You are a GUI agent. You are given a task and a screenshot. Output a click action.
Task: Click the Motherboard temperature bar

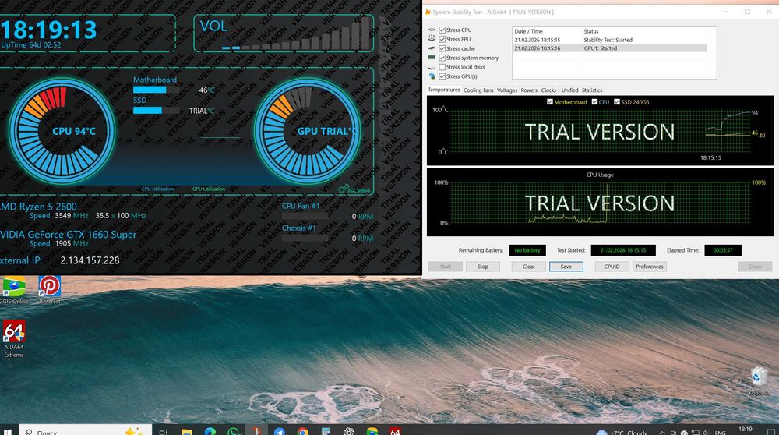coord(156,90)
